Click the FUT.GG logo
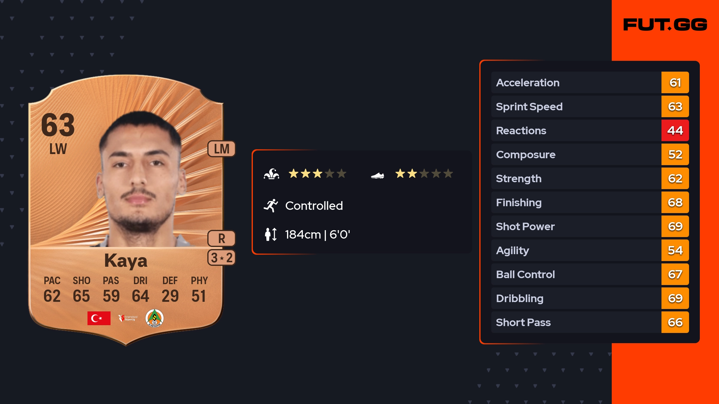 665,25
